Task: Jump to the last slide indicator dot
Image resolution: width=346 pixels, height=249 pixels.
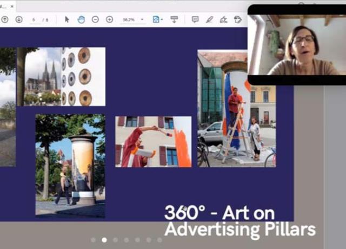Action: [159, 240]
